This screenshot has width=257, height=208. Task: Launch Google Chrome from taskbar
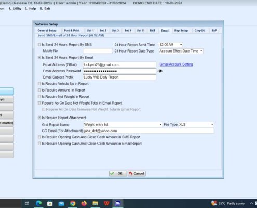(73, 203)
